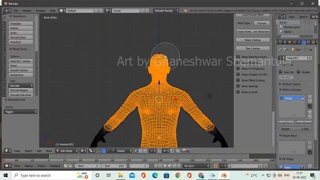Open the Constraints properties tab icon

click(x=294, y=42)
